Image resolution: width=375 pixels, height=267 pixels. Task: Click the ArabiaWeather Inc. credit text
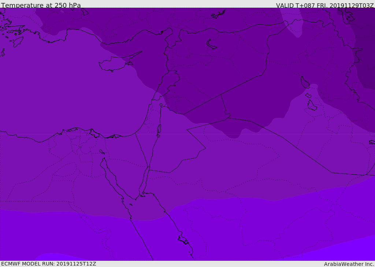pos(349,264)
